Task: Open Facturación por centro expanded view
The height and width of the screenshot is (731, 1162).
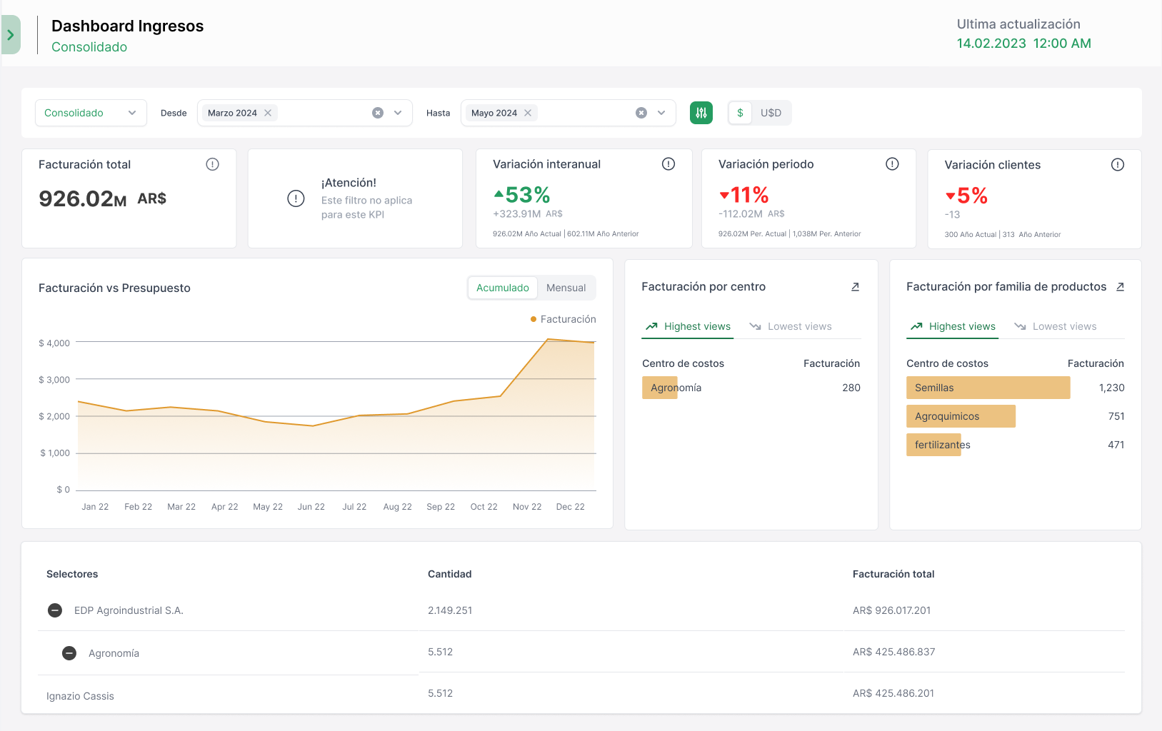Action: pyautogui.click(x=855, y=287)
